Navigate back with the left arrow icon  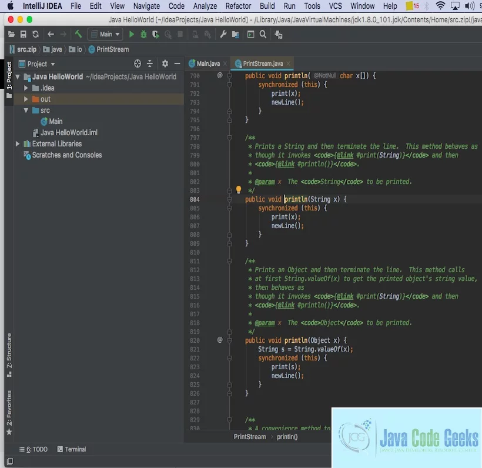pos(51,34)
